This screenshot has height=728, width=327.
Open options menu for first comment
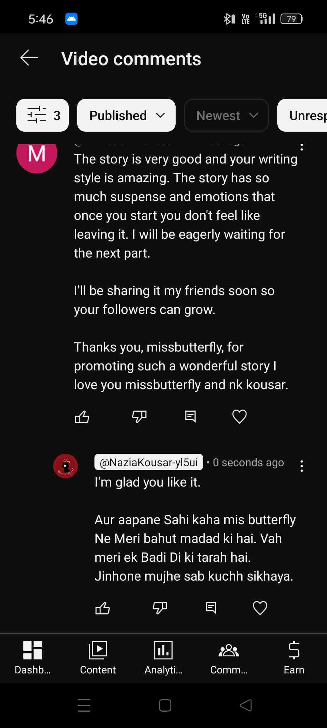[x=302, y=147]
